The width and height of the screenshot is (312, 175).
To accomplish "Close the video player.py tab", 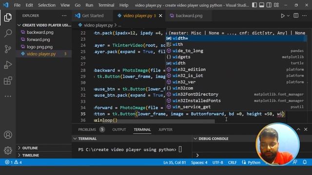I will tap(160, 16).
